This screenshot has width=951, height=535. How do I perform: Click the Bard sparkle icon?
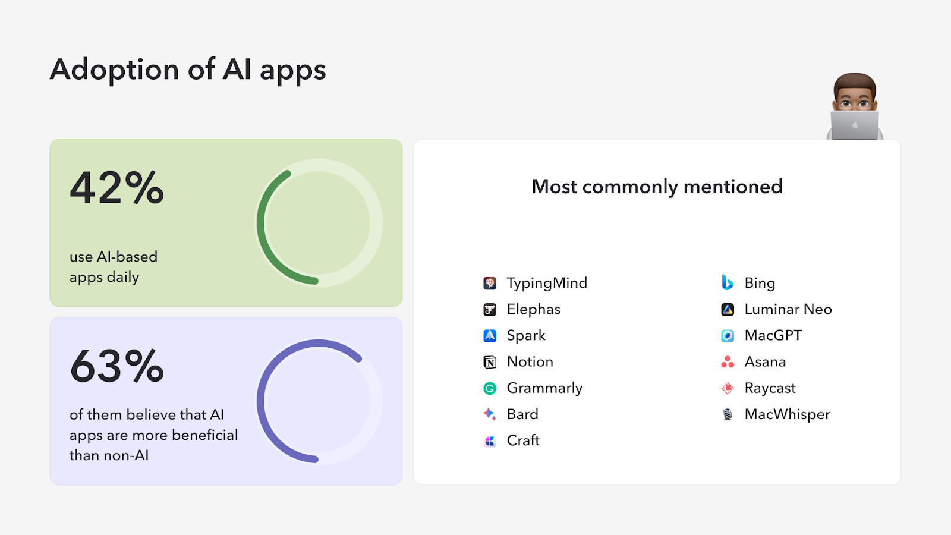(x=490, y=414)
